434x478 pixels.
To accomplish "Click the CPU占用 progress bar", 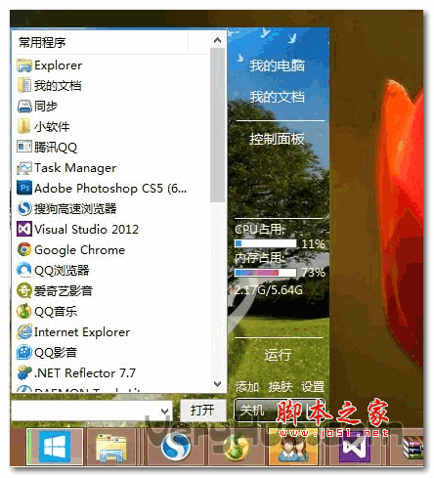I will (266, 243).
